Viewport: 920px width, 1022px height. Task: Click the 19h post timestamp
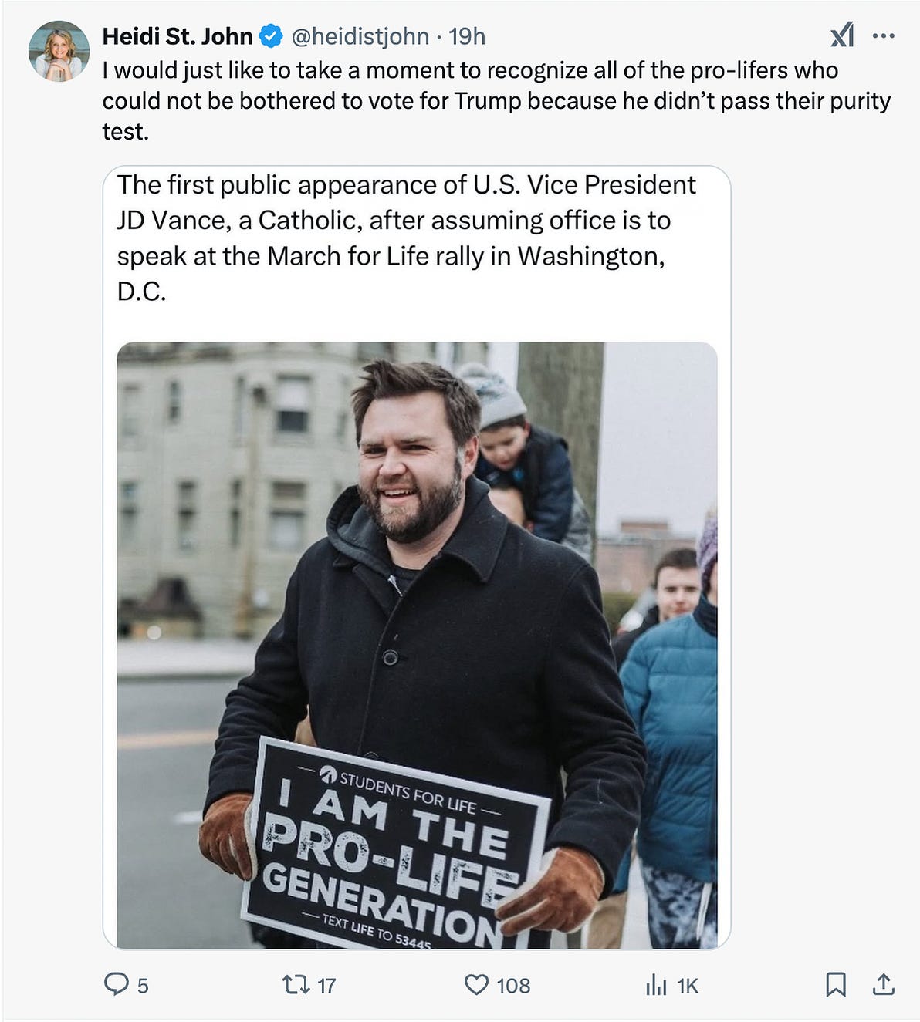pyautogui.click(x=467, y=36)
